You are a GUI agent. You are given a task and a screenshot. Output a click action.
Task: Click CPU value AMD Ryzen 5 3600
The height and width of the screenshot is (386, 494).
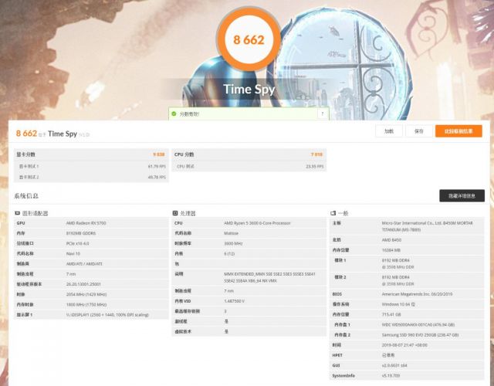(257, 223)
